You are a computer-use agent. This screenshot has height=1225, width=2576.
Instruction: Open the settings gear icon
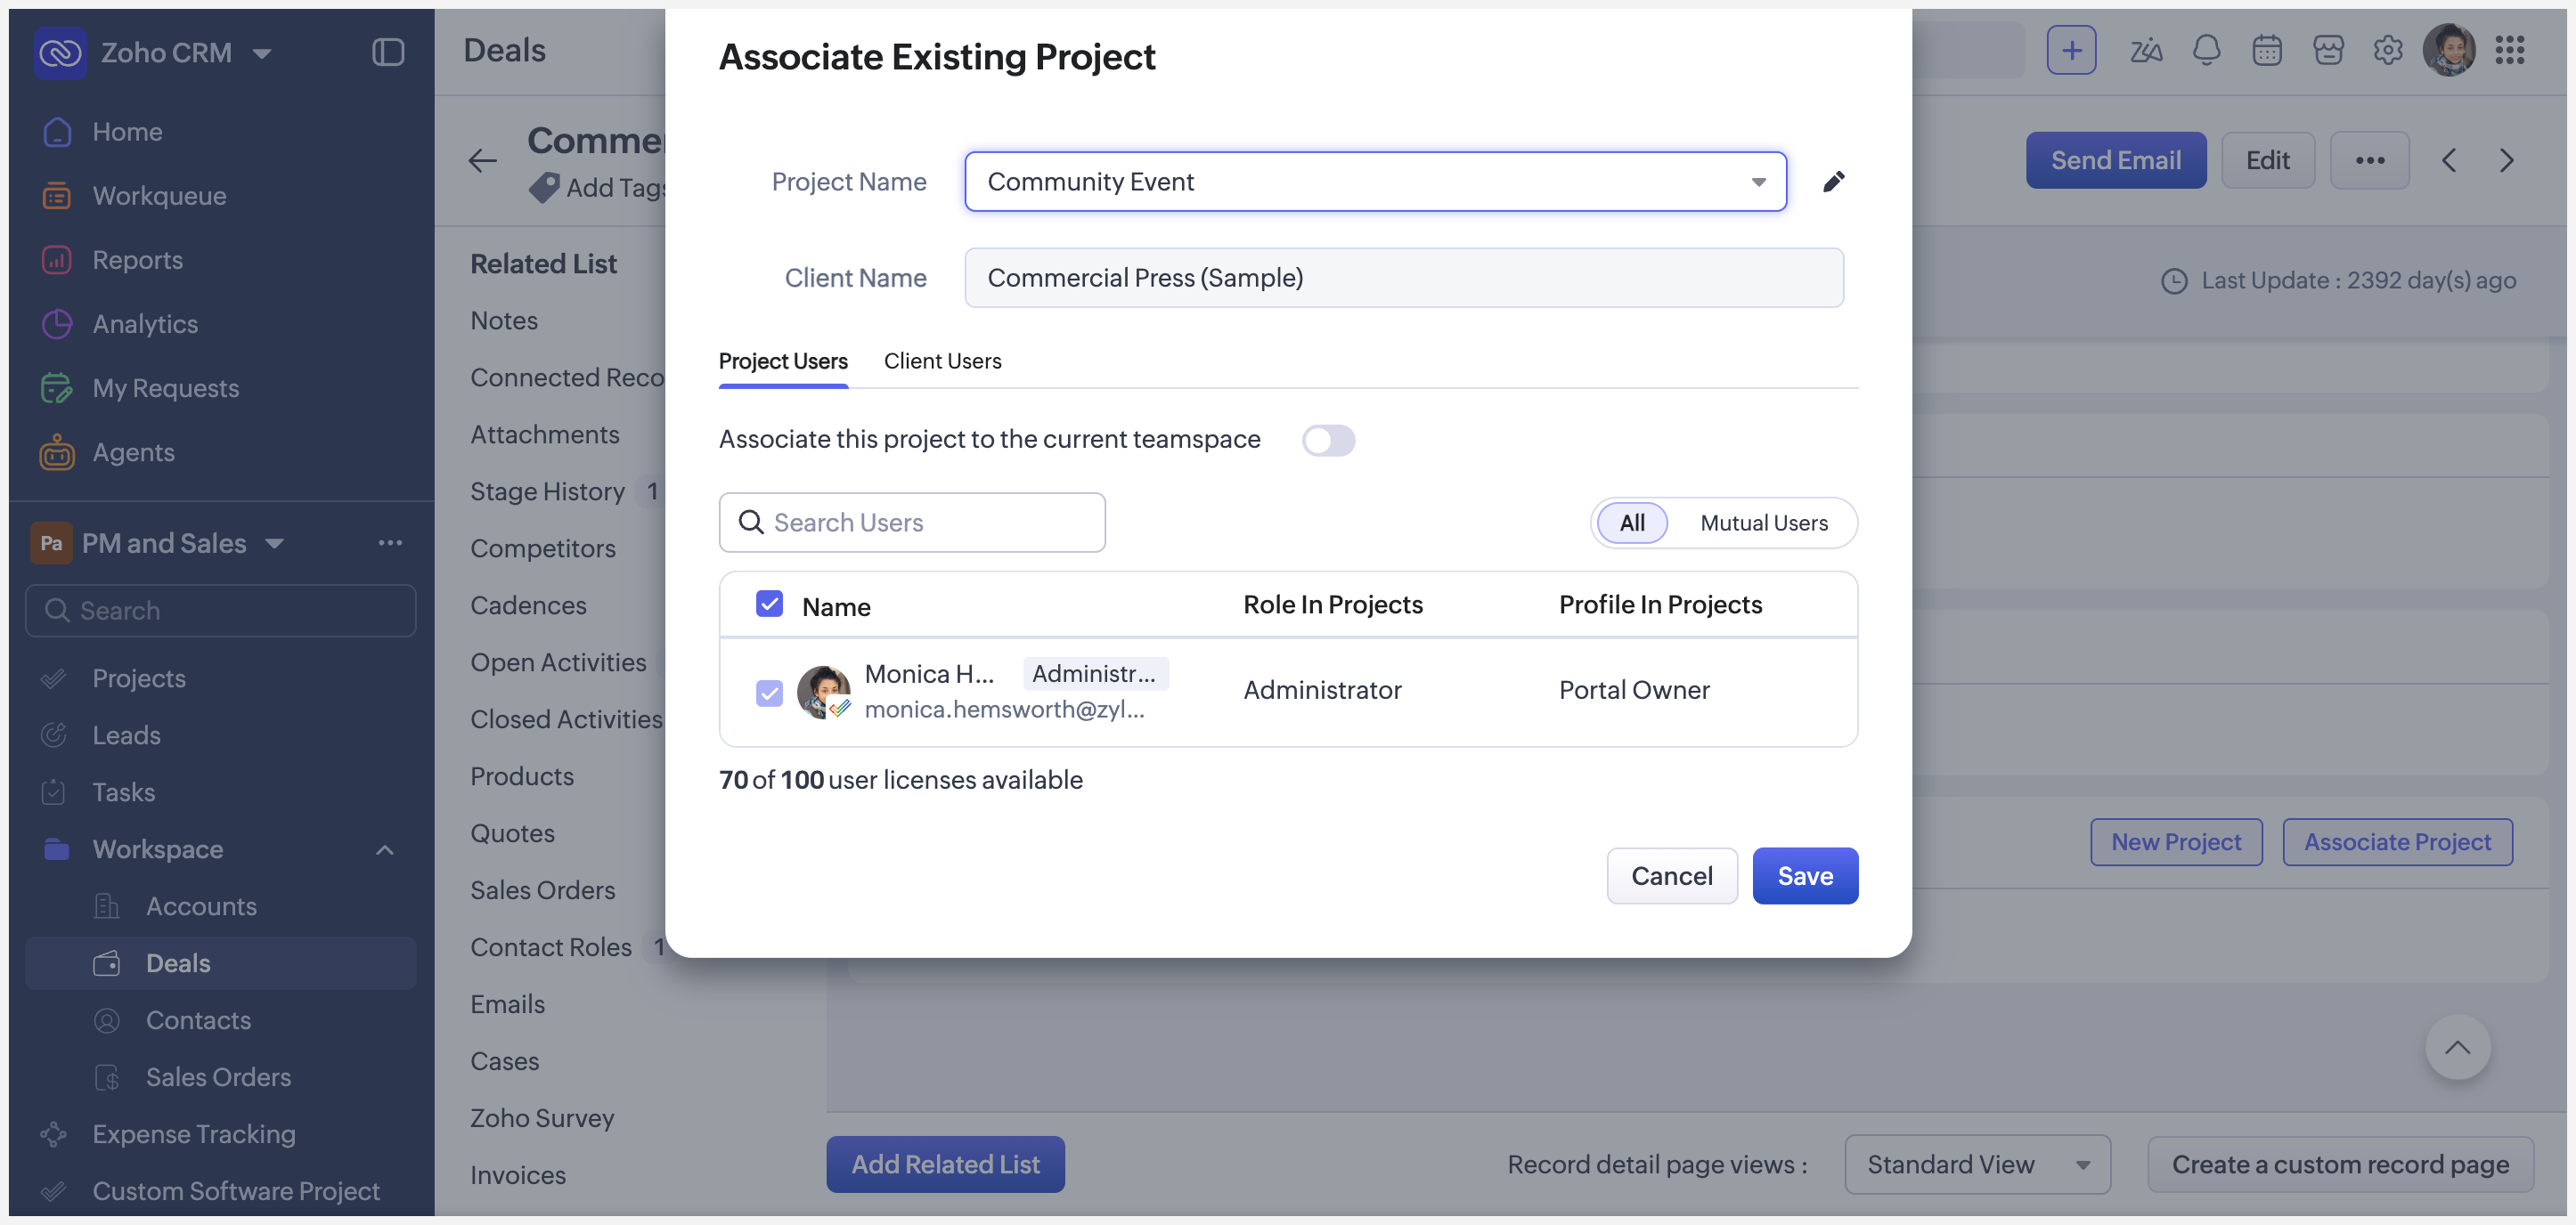click(x=2388, y=50)
